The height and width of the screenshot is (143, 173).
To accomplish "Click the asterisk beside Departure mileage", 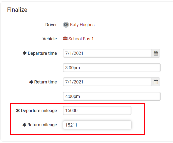I will [18, 110].
